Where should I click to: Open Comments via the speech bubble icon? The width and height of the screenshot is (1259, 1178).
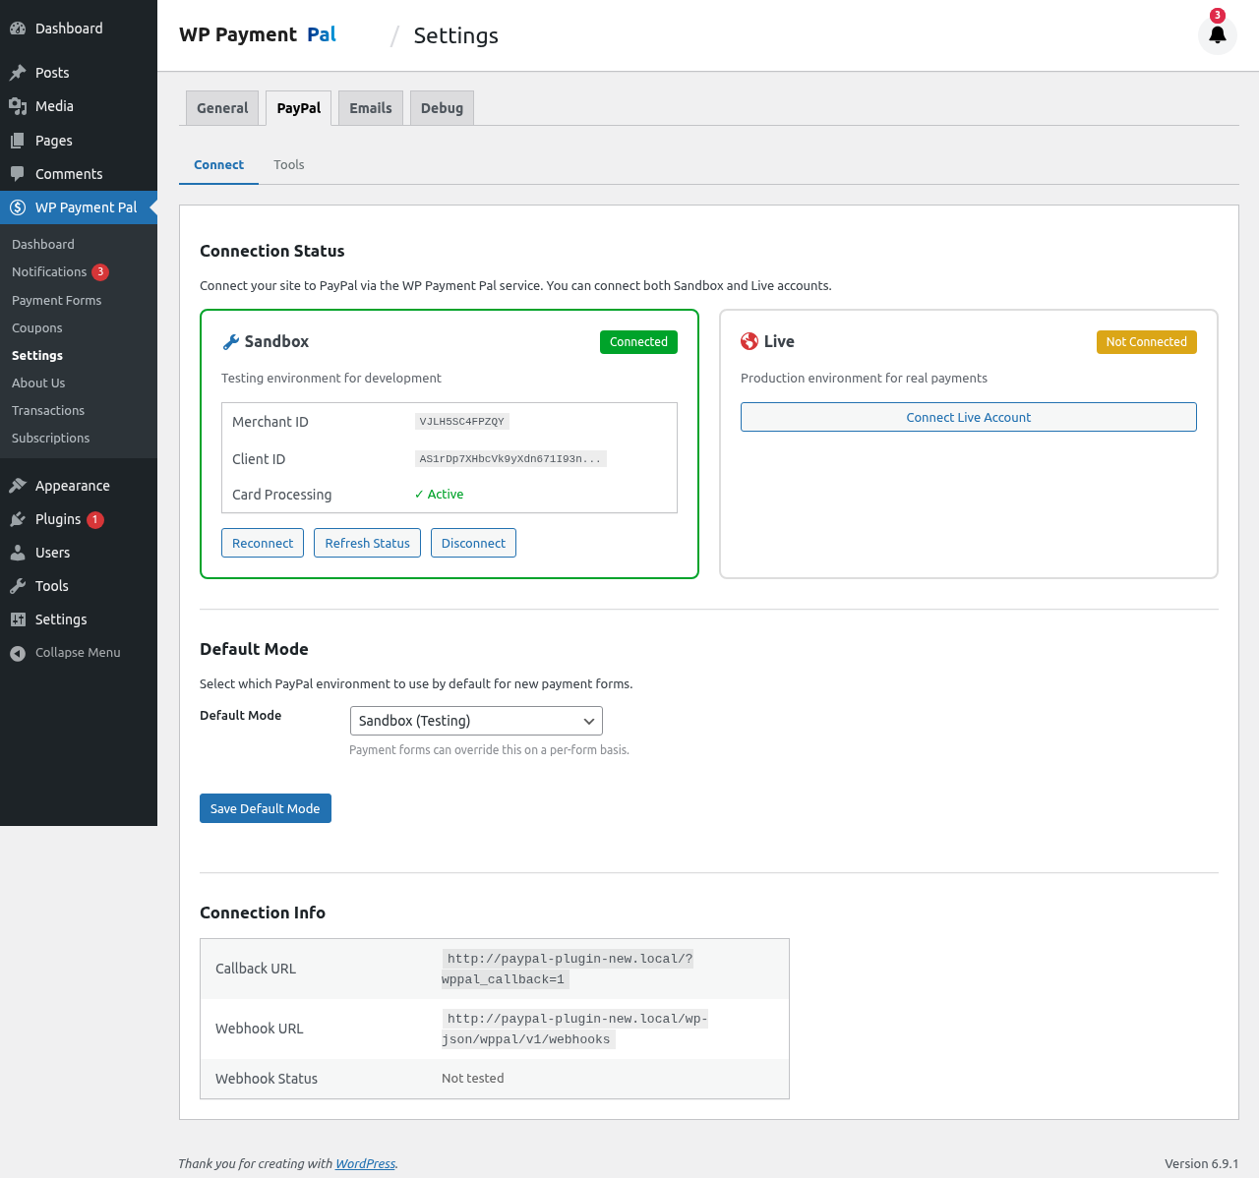pyautogui.click(x=17, y=173)
